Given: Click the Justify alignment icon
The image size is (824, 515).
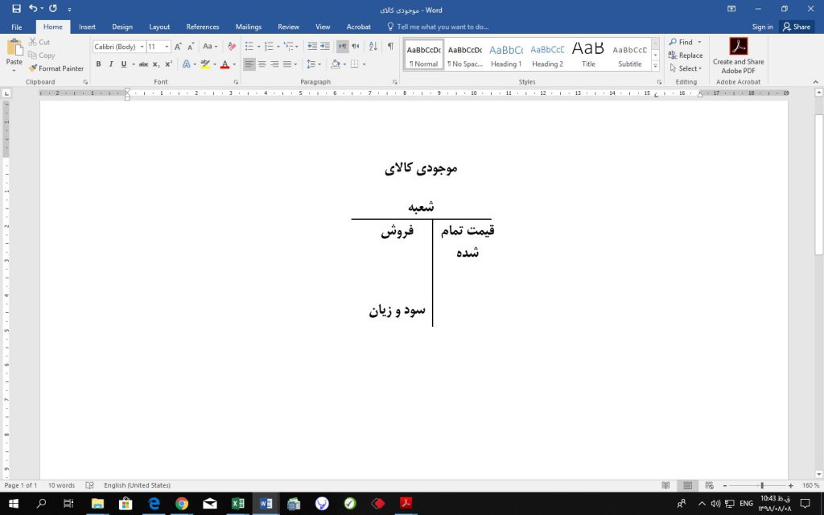Looking at the screenshot, I should (x=287, y=64).
